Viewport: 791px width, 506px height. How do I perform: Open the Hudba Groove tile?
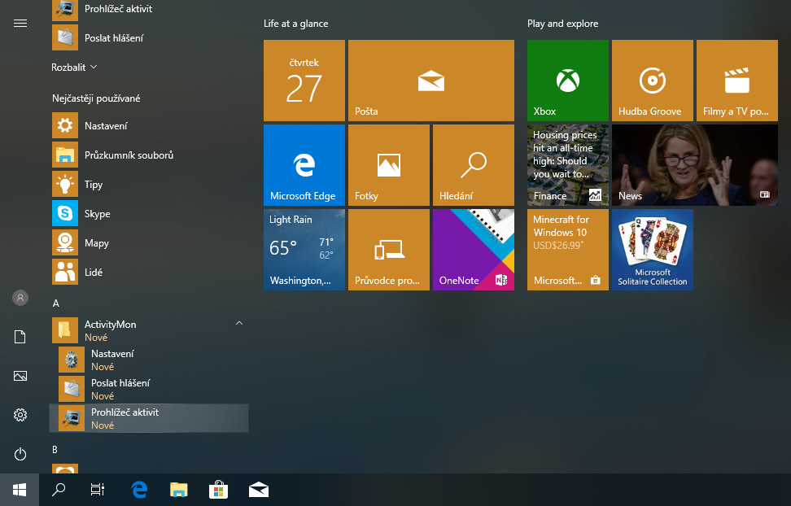pos(653,81)
